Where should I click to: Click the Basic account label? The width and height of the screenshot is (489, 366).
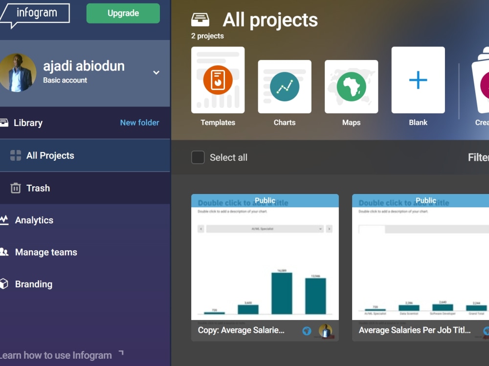tap(65, 80)
